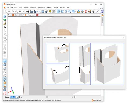Click the Esko ArtiosCAD title bar icon
The width and height of the screenshot is (128, 104).
point(5,4)
